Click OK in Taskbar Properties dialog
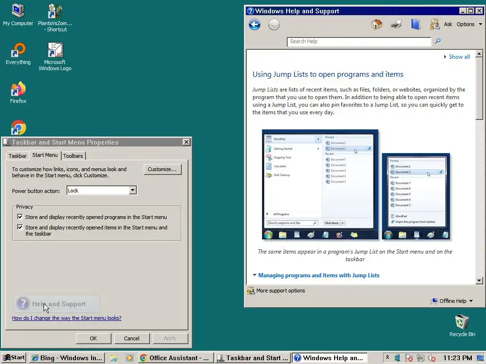Viewport: 486px width, 364px height. 93,338
